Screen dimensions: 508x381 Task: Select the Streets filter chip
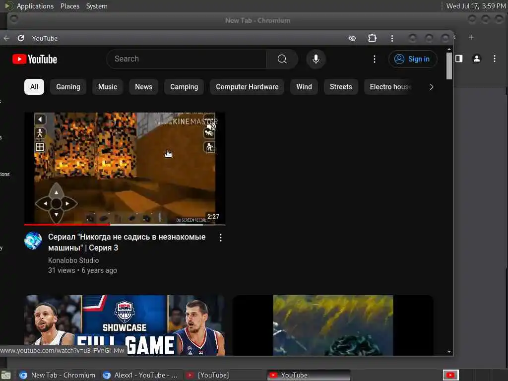[341, 87]
